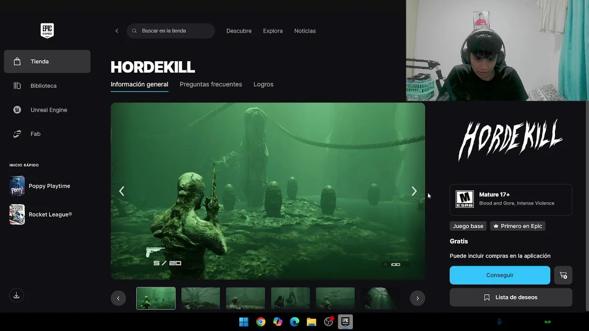Viewport: 589px width, 331px height.
Task: Open Google Chrome from taskbar
Action: 261,322
